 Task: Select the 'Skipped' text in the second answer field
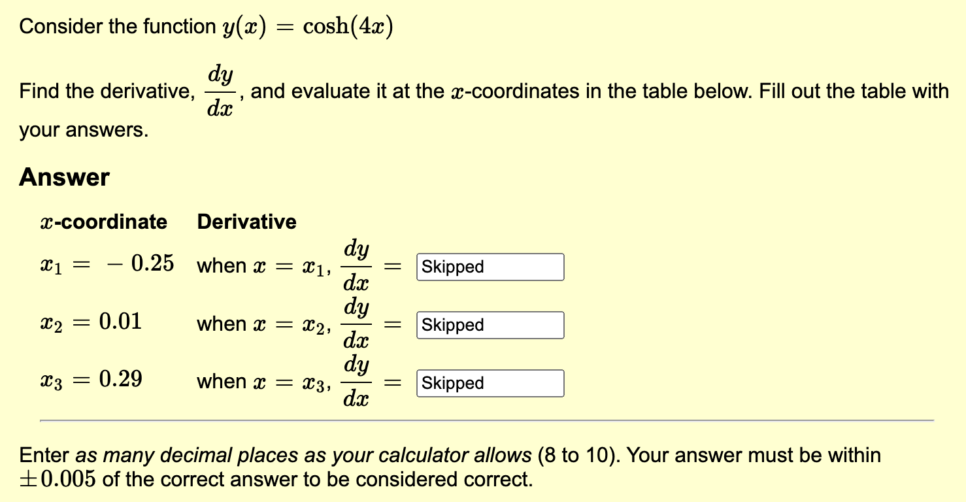pyautogui.click(x=452, y=325)
